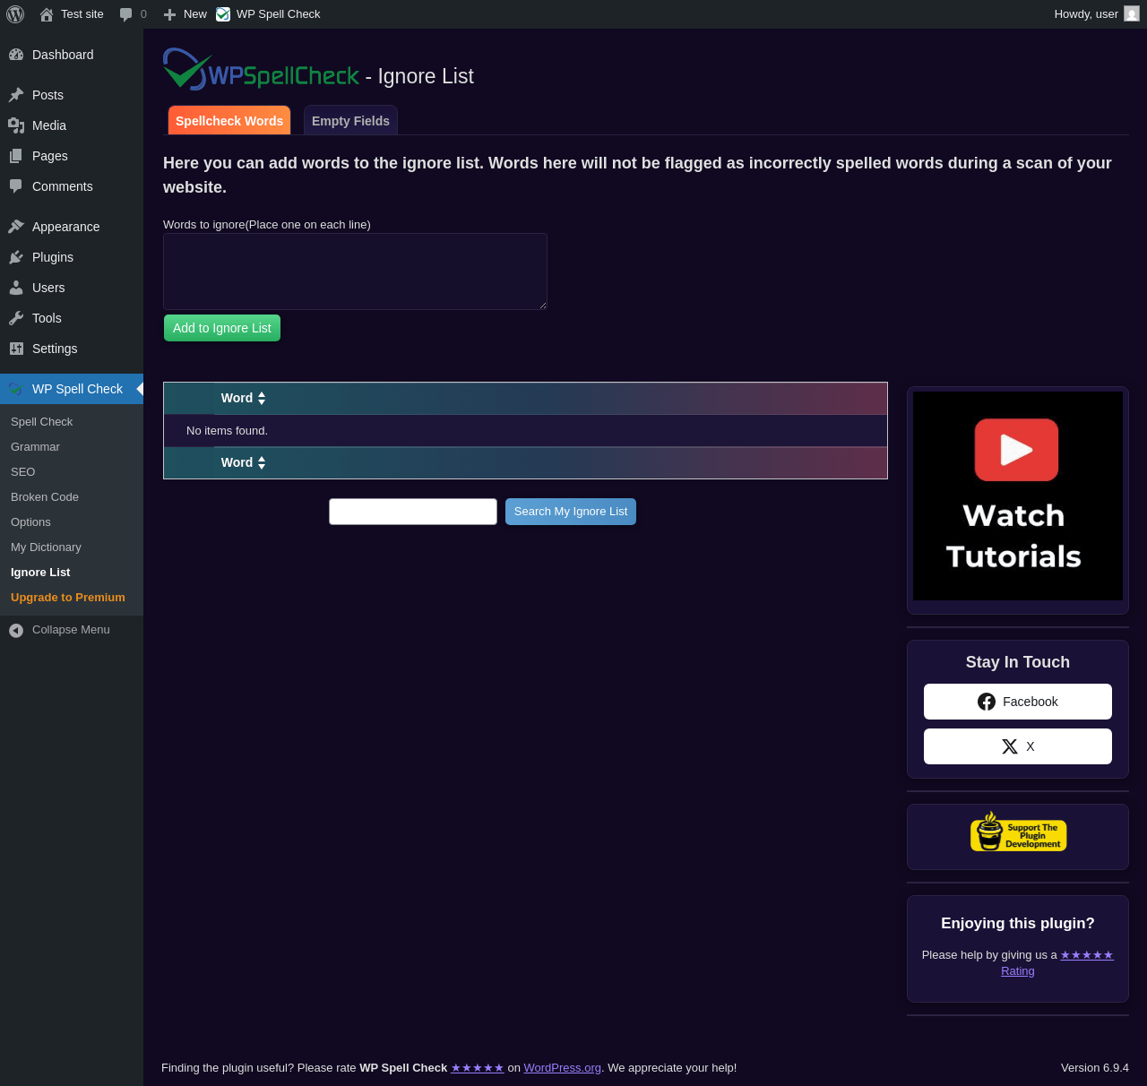The image size is (1147, 1086).
Task: Click the Collapse Menu arrow icon
Action: pos(16,631)
